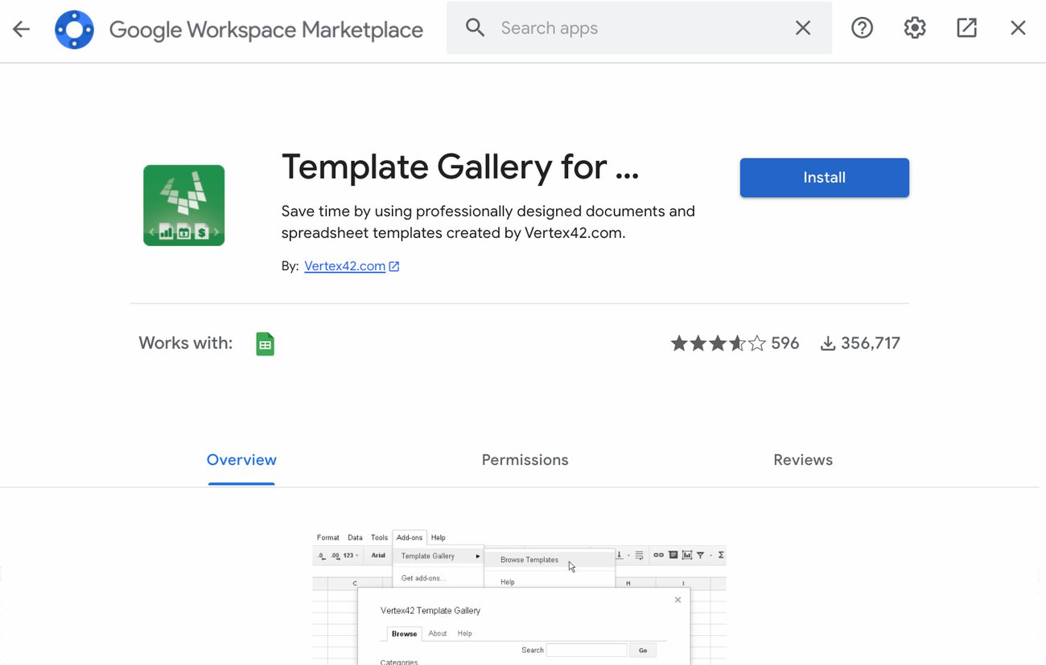Click the Install button
The height and width of the screenshot is (665, 1046).
(x=824, y=178)
